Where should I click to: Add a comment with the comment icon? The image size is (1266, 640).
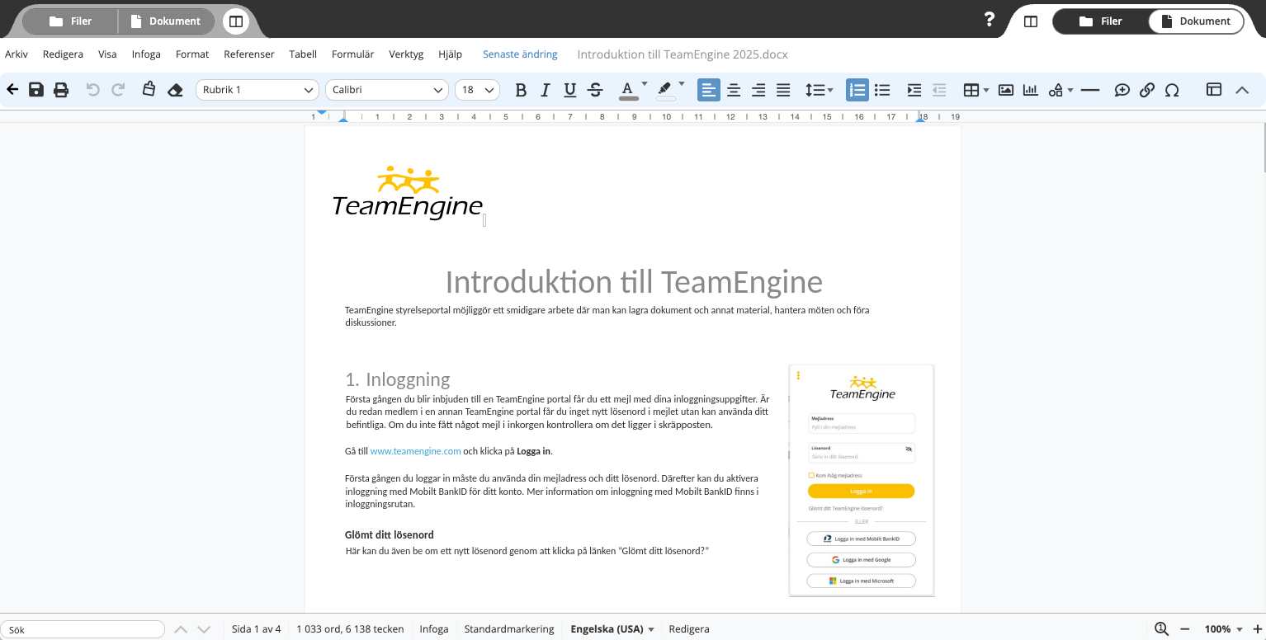coord(1122,90)
